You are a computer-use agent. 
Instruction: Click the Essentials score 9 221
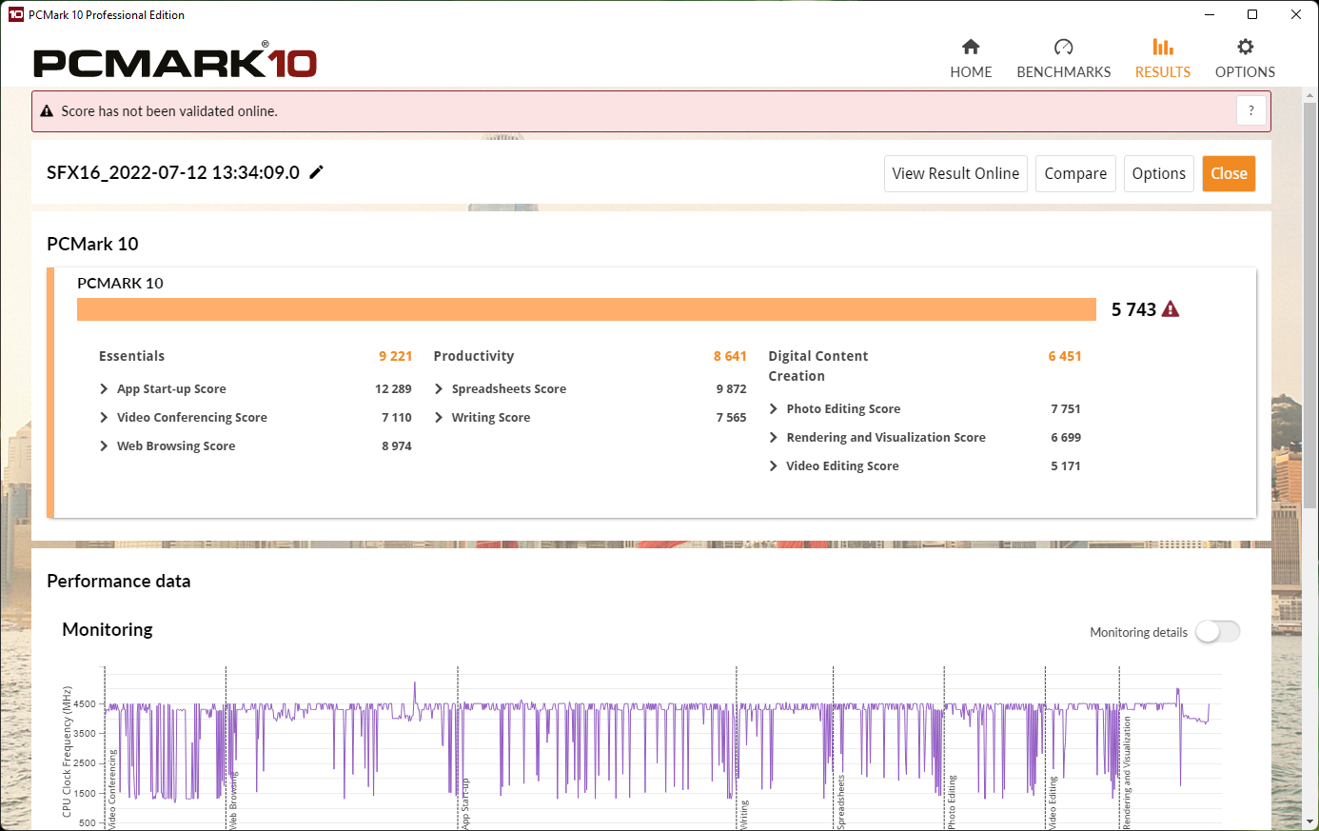[x=395, y=356]
